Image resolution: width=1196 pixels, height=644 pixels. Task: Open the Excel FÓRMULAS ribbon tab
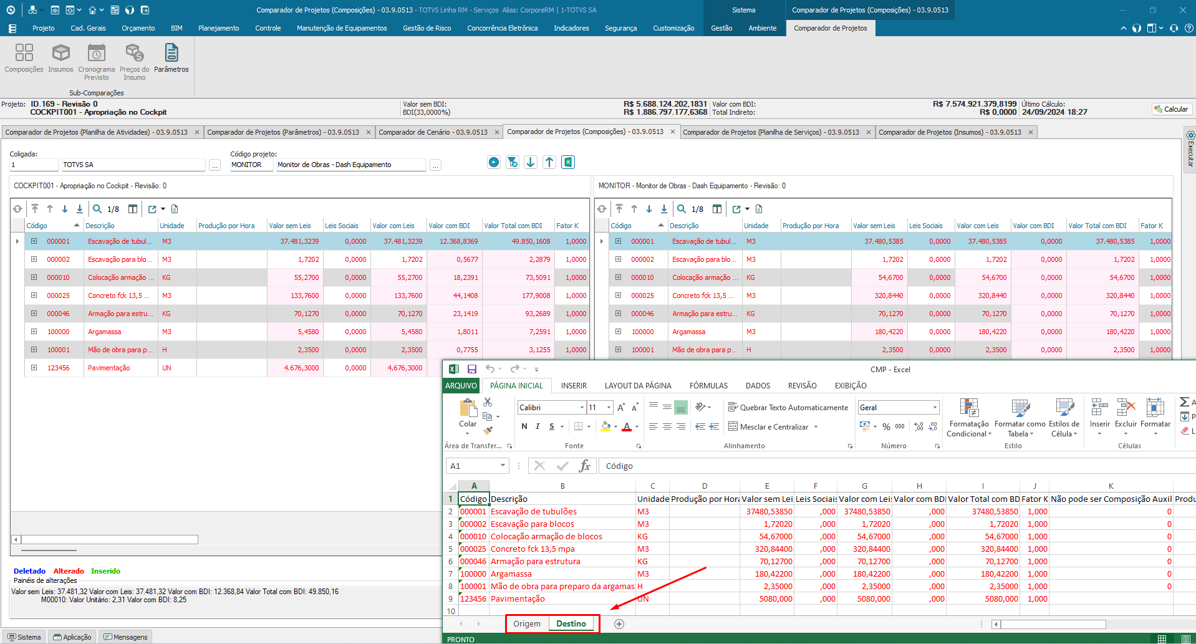708,386
